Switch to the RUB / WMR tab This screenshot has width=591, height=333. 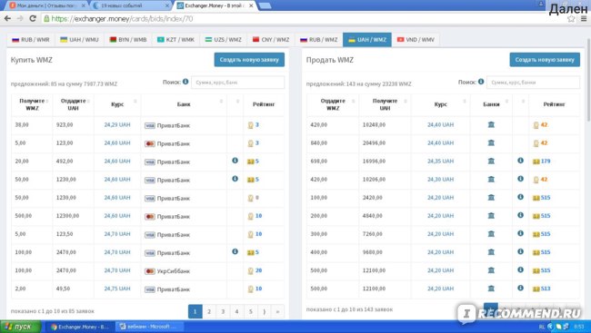coord(31,40)
